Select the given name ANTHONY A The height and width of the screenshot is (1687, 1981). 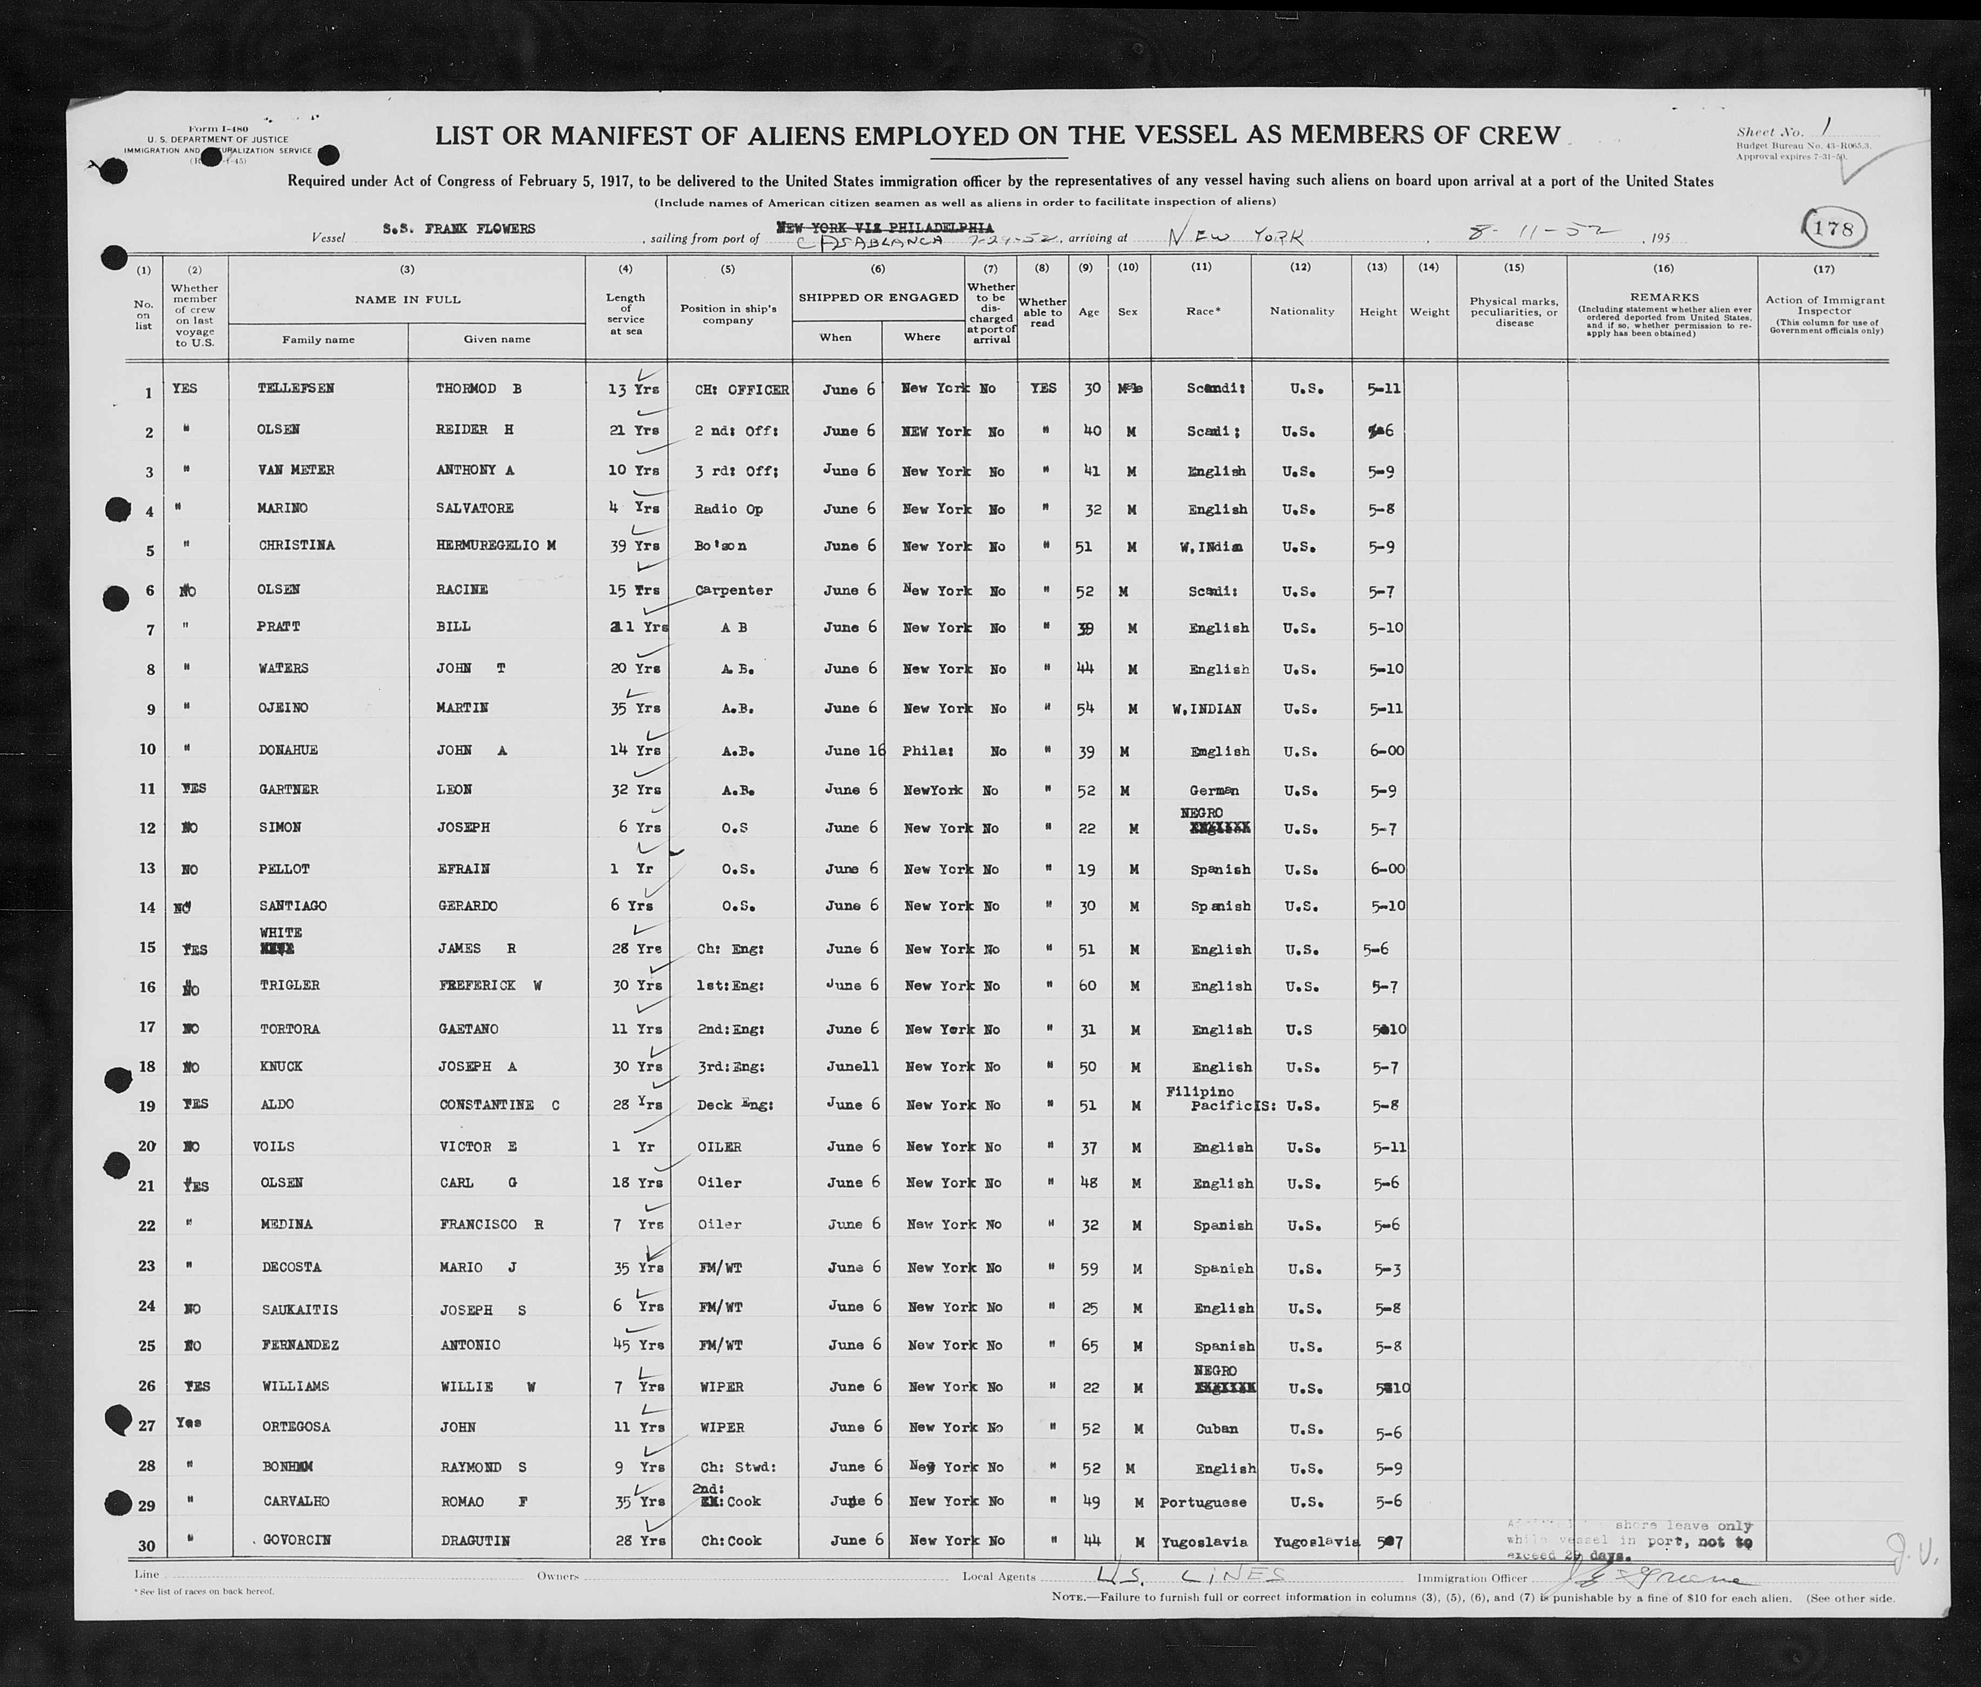coord(475,469)
